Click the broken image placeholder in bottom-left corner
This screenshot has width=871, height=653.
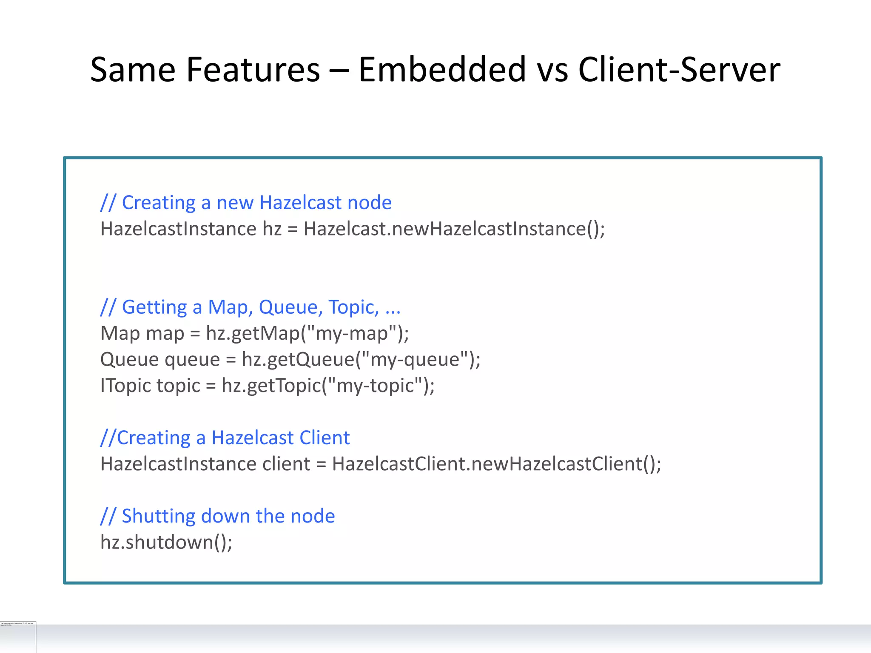(18, 636)
